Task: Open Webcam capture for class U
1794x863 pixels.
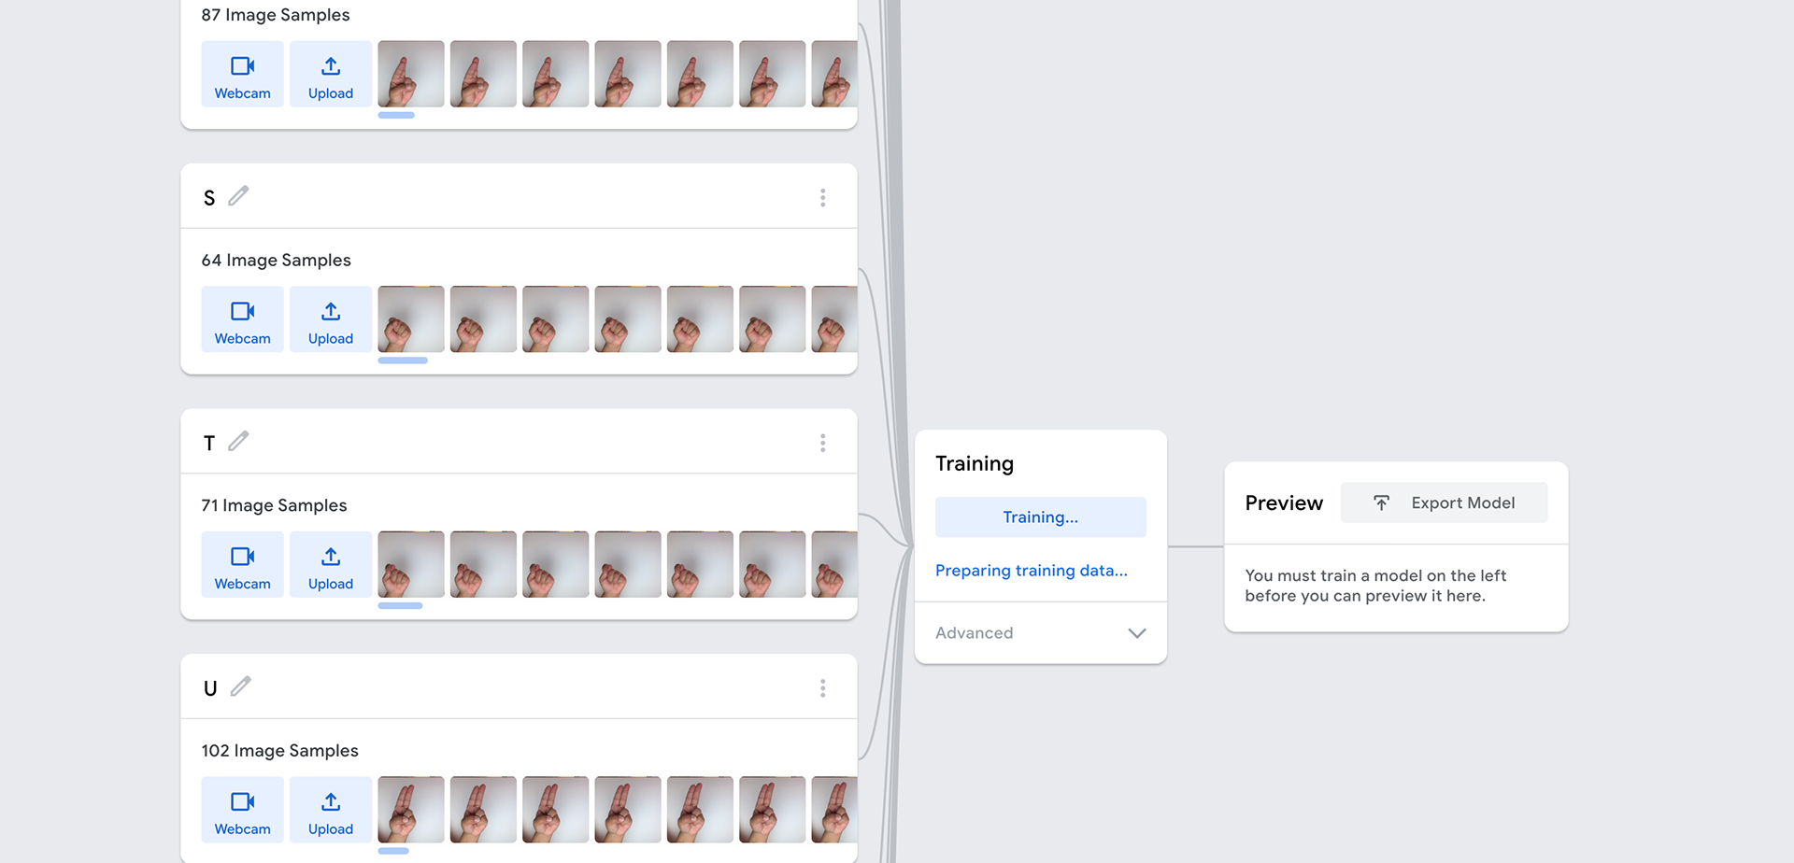Action: (x=242, y=810)
